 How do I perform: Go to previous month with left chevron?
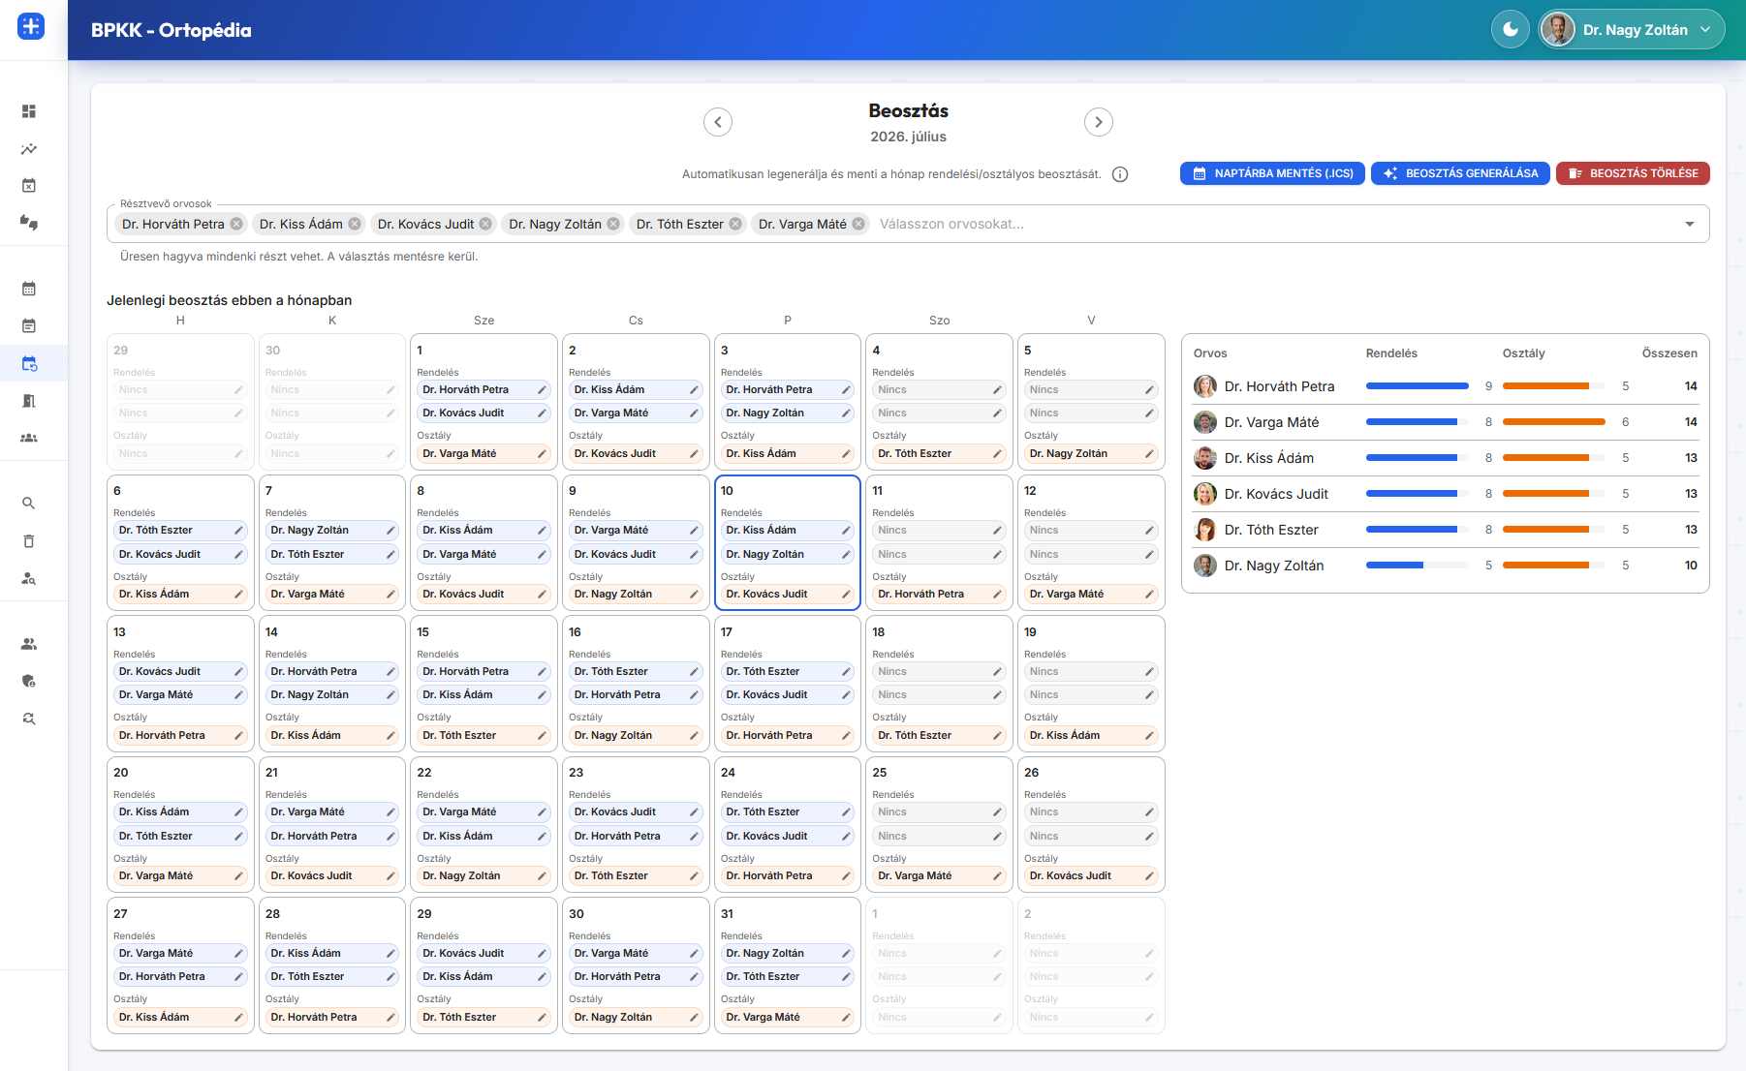(x=718, y=122)
